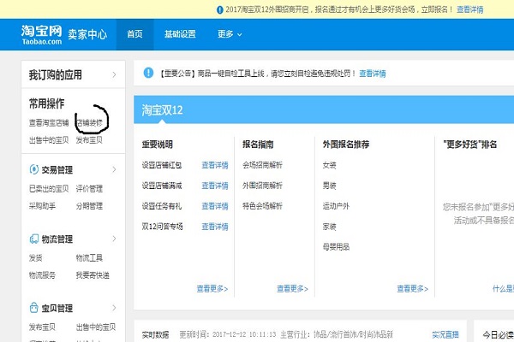Image resolution: width=514 pixels, height=342 pixels.
Task: Open 会场招商解析 guide
Action: pos(262,165)
